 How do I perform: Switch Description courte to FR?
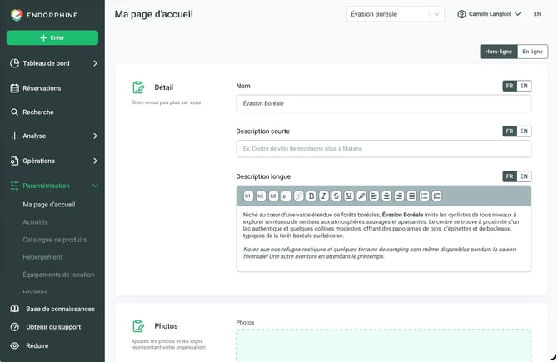(x=510, y=131)
